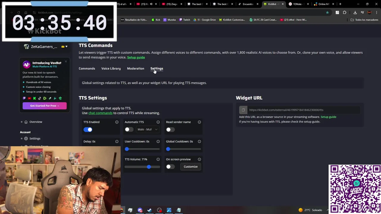Image resolution: width=381 pixels, height=214 pixels.
Task: Open the media controls icon in browser toolbar
Action: click(x=362, y=12)
